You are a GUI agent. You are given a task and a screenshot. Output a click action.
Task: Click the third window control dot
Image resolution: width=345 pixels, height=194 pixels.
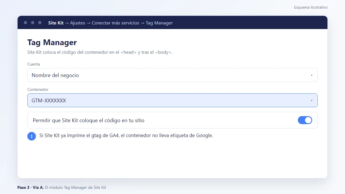(x=40, y=22)
